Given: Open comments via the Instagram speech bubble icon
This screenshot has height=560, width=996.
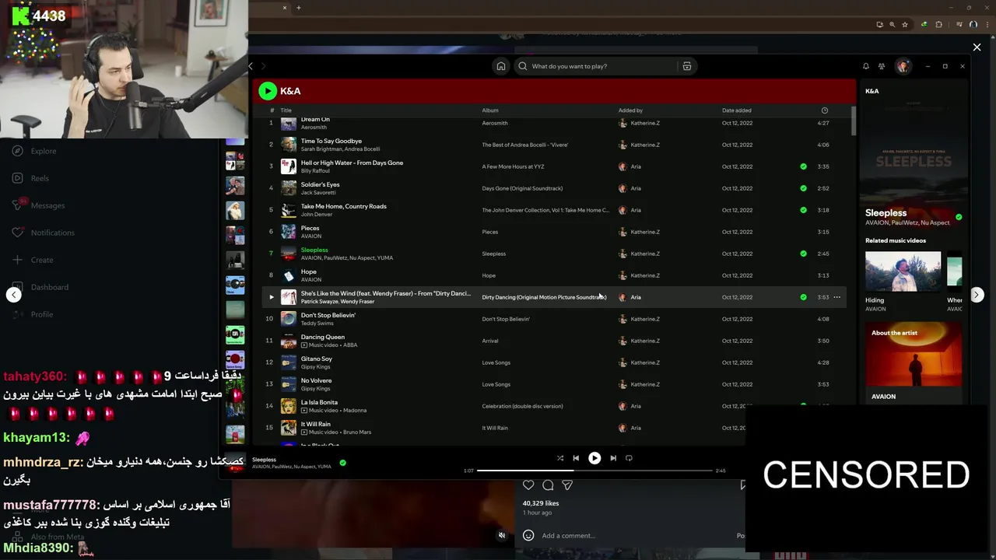Looking at the screenshot, I should pyautogui.click(x=548, y=485).
